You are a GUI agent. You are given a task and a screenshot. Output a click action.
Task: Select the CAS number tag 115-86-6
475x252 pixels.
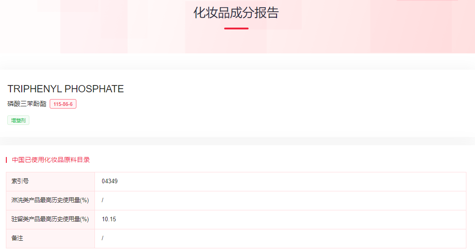pyautogui.click(x=63, y=104)
